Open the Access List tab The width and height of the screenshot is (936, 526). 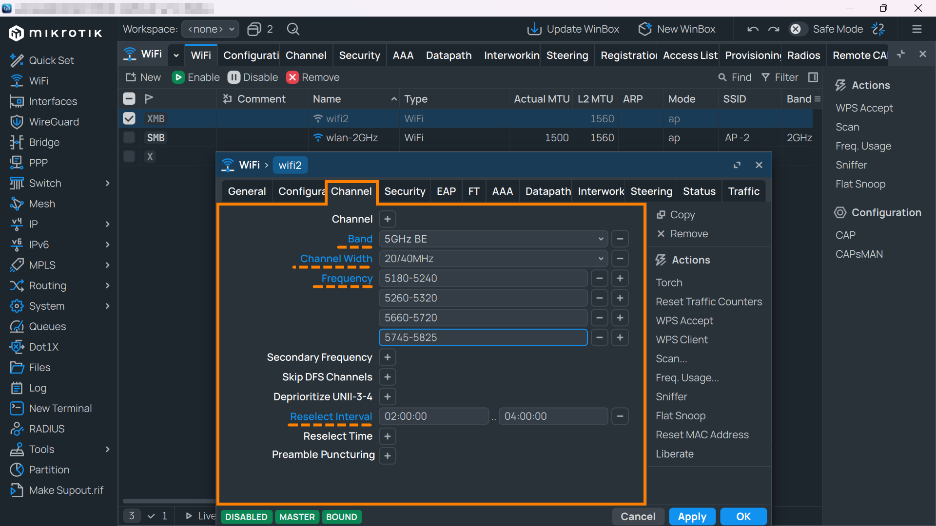tap(690, 56)
